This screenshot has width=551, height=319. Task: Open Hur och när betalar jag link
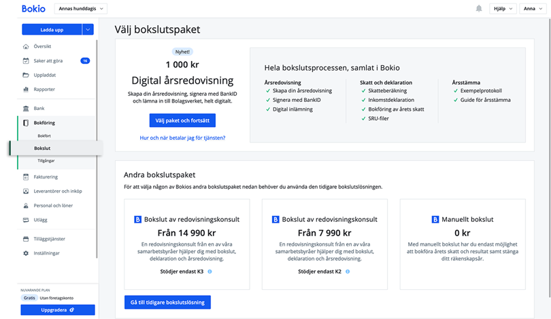pyautogui.click(x=182, y=138)
